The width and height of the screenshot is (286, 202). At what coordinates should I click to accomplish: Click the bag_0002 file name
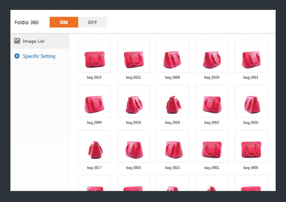[212, 123]
